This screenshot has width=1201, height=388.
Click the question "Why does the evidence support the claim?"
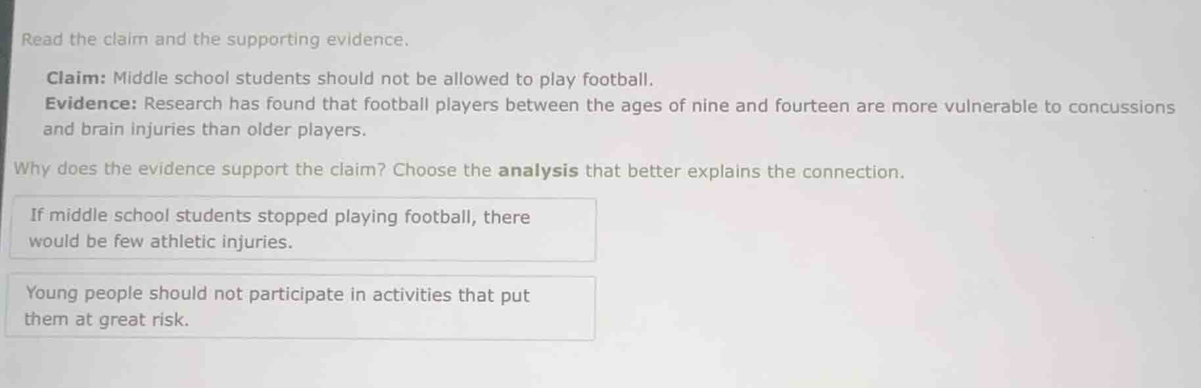click(200, 169)
